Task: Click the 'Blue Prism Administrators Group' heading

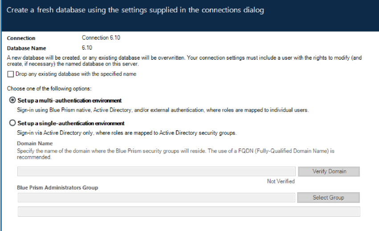Action: point(57,188)
